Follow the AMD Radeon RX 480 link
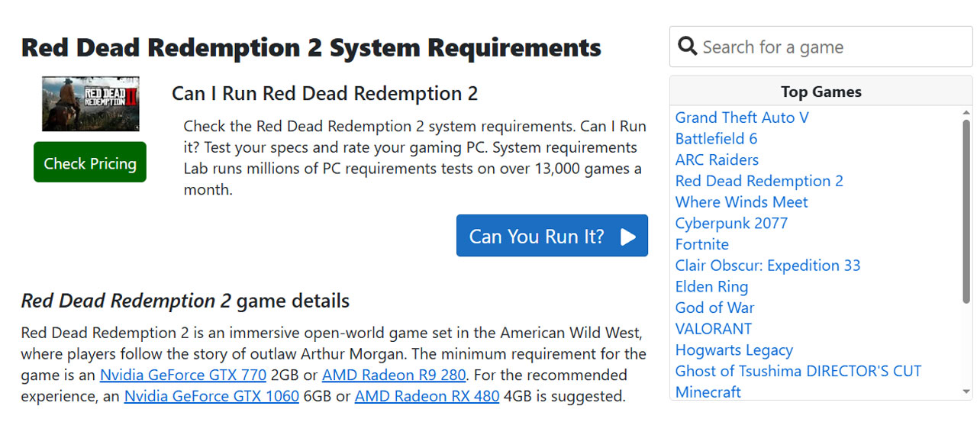Viewport: 977px width, 435px height. [x=427, y=397]
